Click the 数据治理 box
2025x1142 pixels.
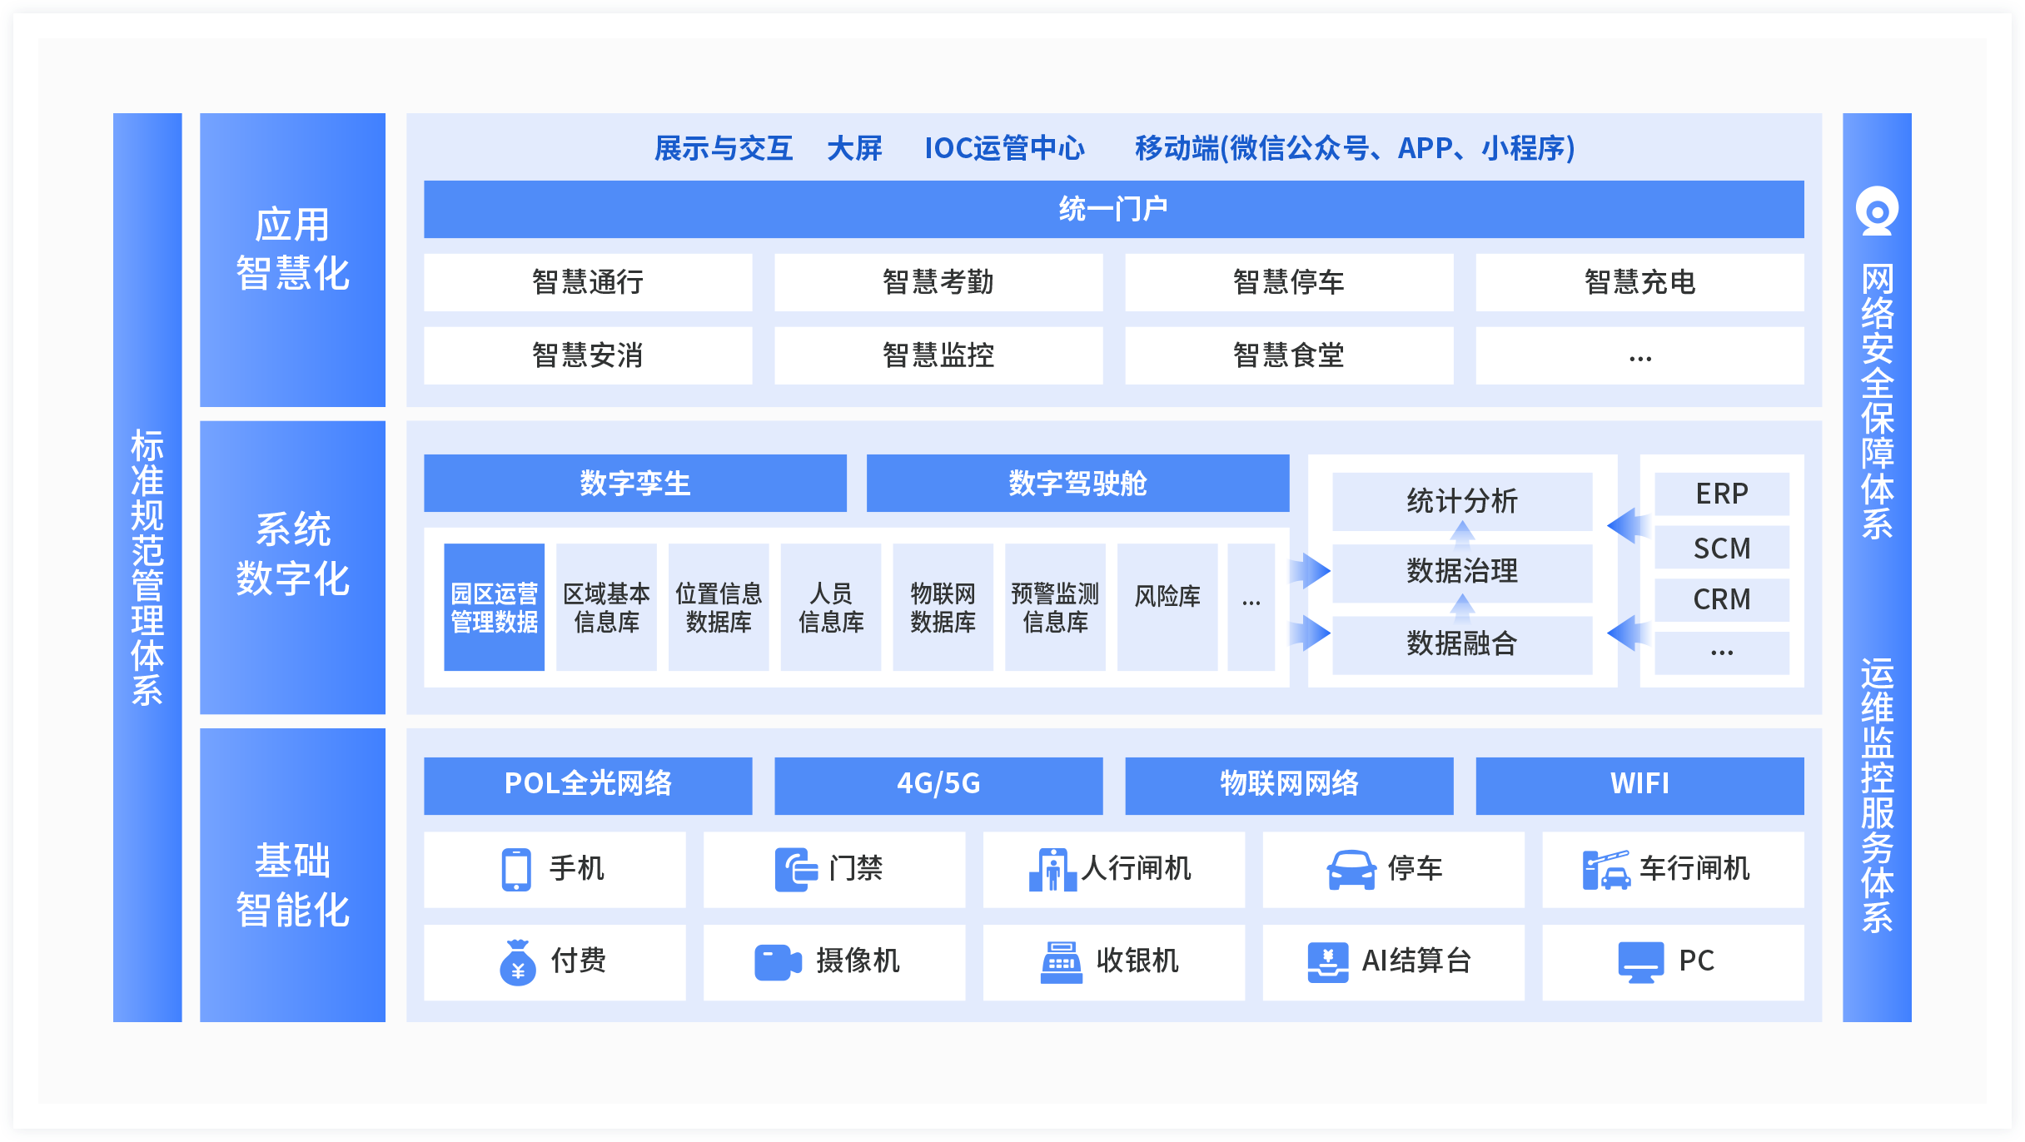click(1461, 572)
